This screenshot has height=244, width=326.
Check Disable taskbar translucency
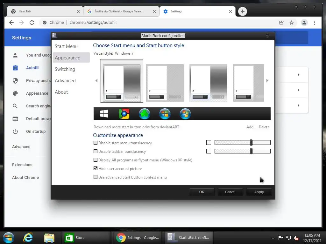[96, 151]
